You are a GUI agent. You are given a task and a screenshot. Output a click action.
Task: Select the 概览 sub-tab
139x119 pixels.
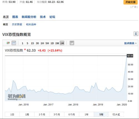tap(6, 24)
